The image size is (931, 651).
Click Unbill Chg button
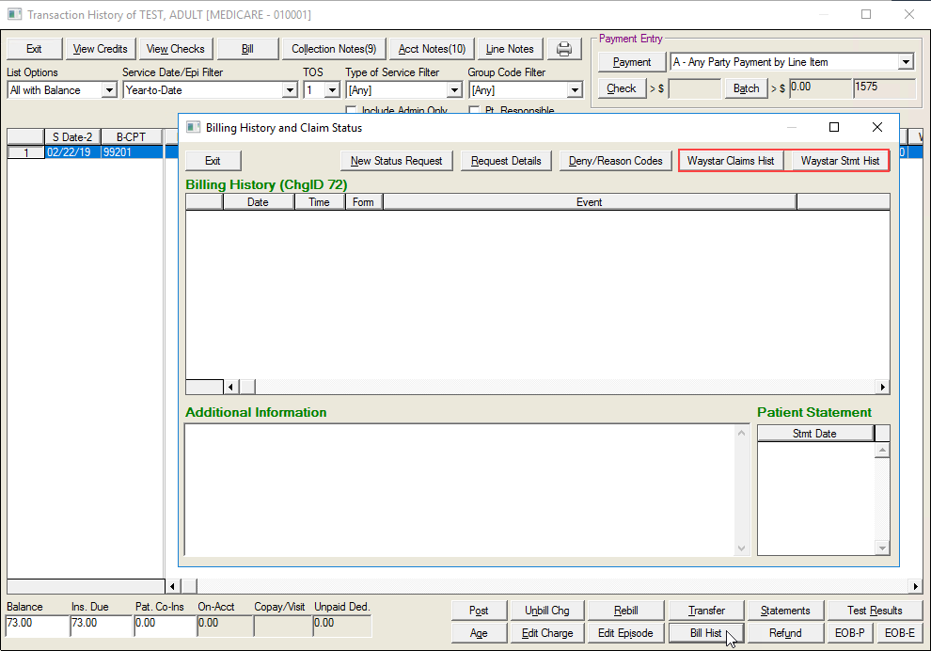coord(547,611)
